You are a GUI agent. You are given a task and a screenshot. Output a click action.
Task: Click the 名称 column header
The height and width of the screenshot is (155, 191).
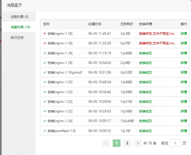46,24
